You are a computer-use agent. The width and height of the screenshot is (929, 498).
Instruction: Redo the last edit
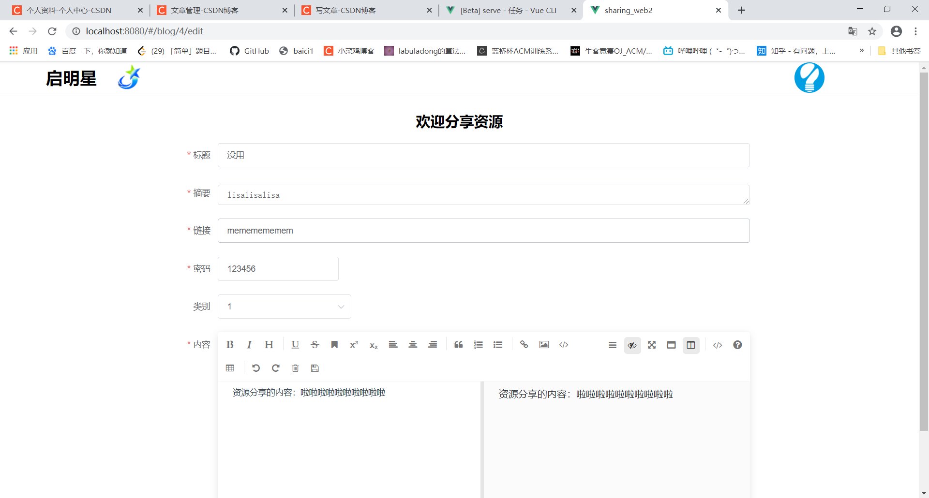pos(276,368)
